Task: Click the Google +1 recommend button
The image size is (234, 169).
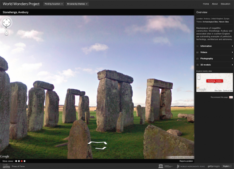Action: coord(231,97)
